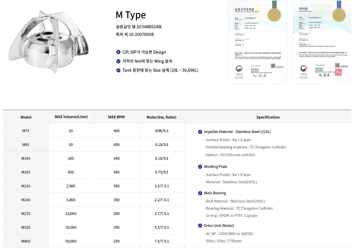
Task: Click the Model column header
Action: coord(26,117)
